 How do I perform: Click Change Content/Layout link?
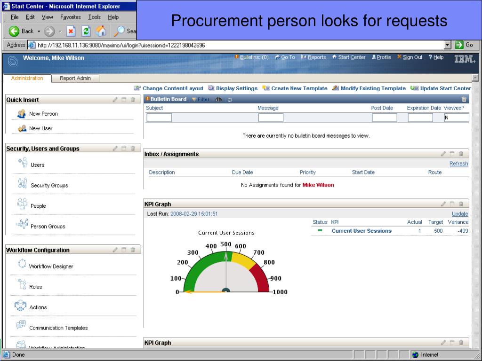click(x=173, y=88)
